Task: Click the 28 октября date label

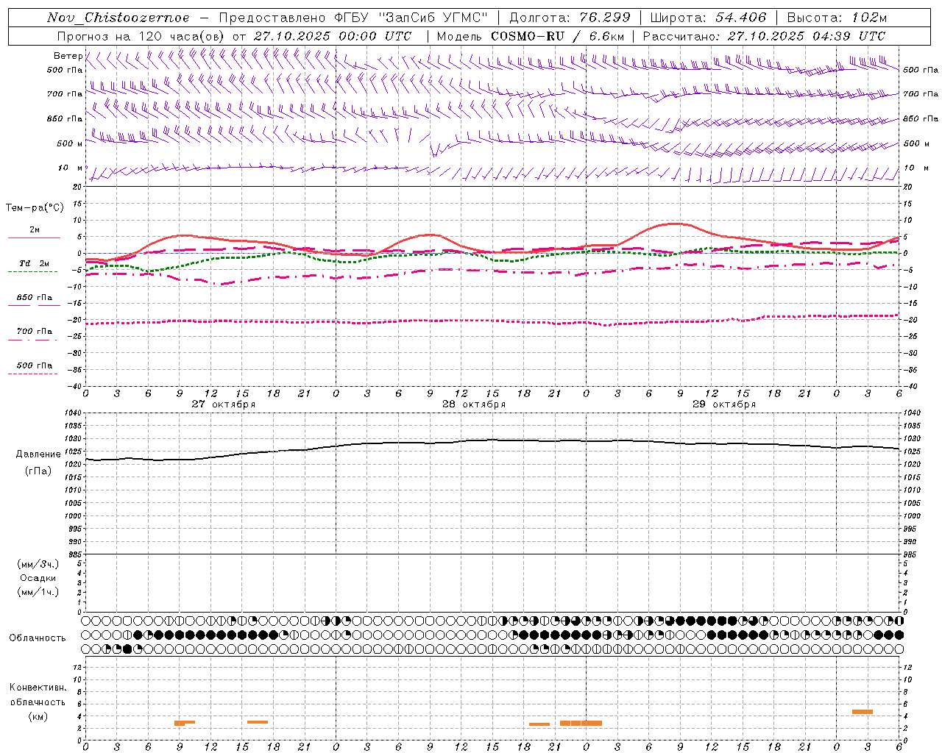Action: [x=473, y=404]
